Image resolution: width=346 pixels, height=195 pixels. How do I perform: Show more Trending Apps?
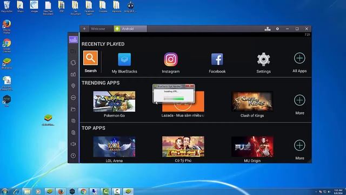click(x=300, y=100)
